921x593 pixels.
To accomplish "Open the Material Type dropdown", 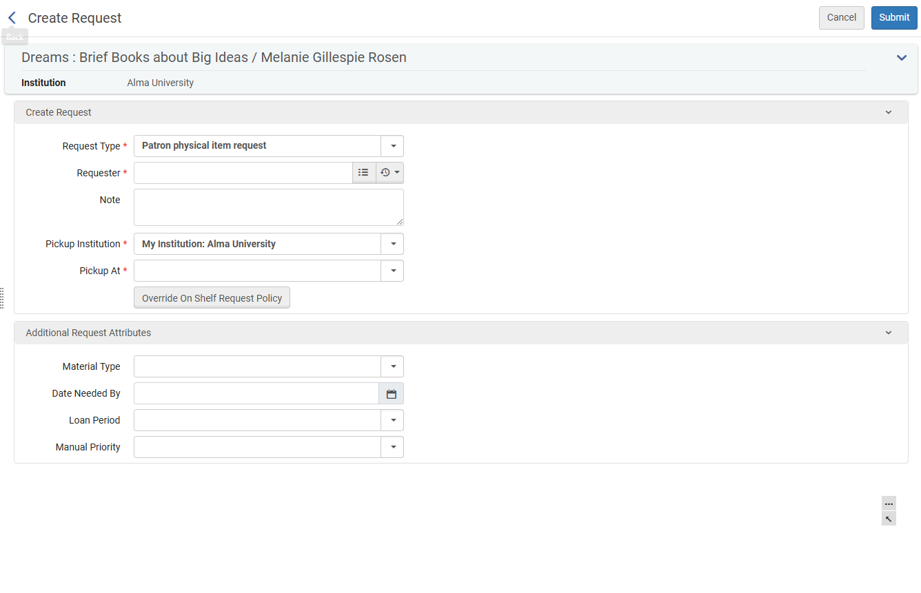I will tap(392, 366).
